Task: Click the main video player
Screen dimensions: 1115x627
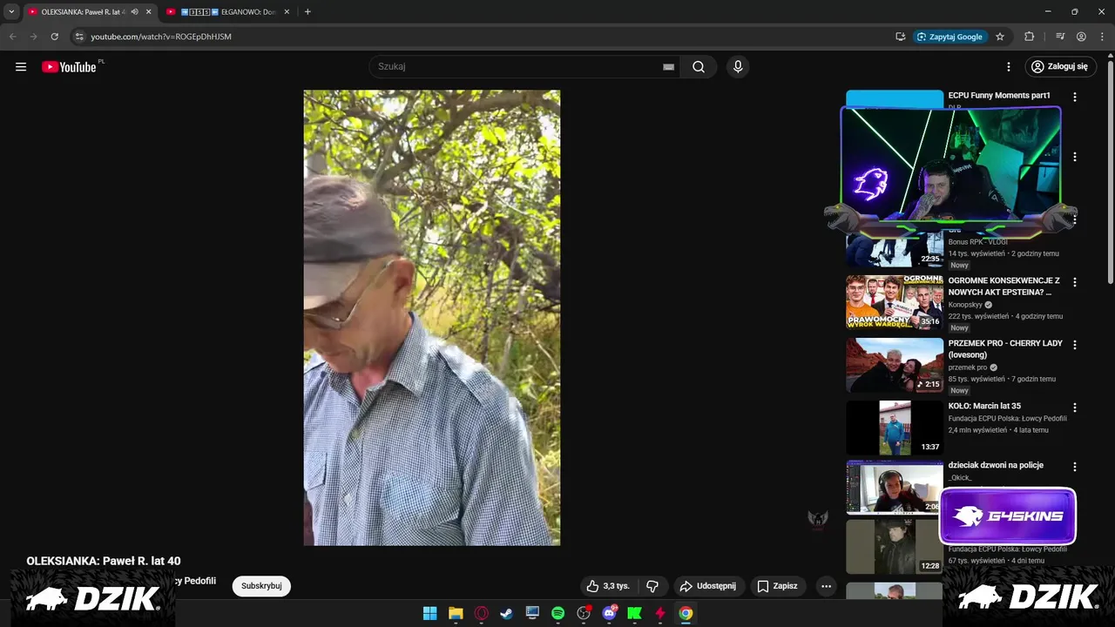Action: click(x=431, y=318)
